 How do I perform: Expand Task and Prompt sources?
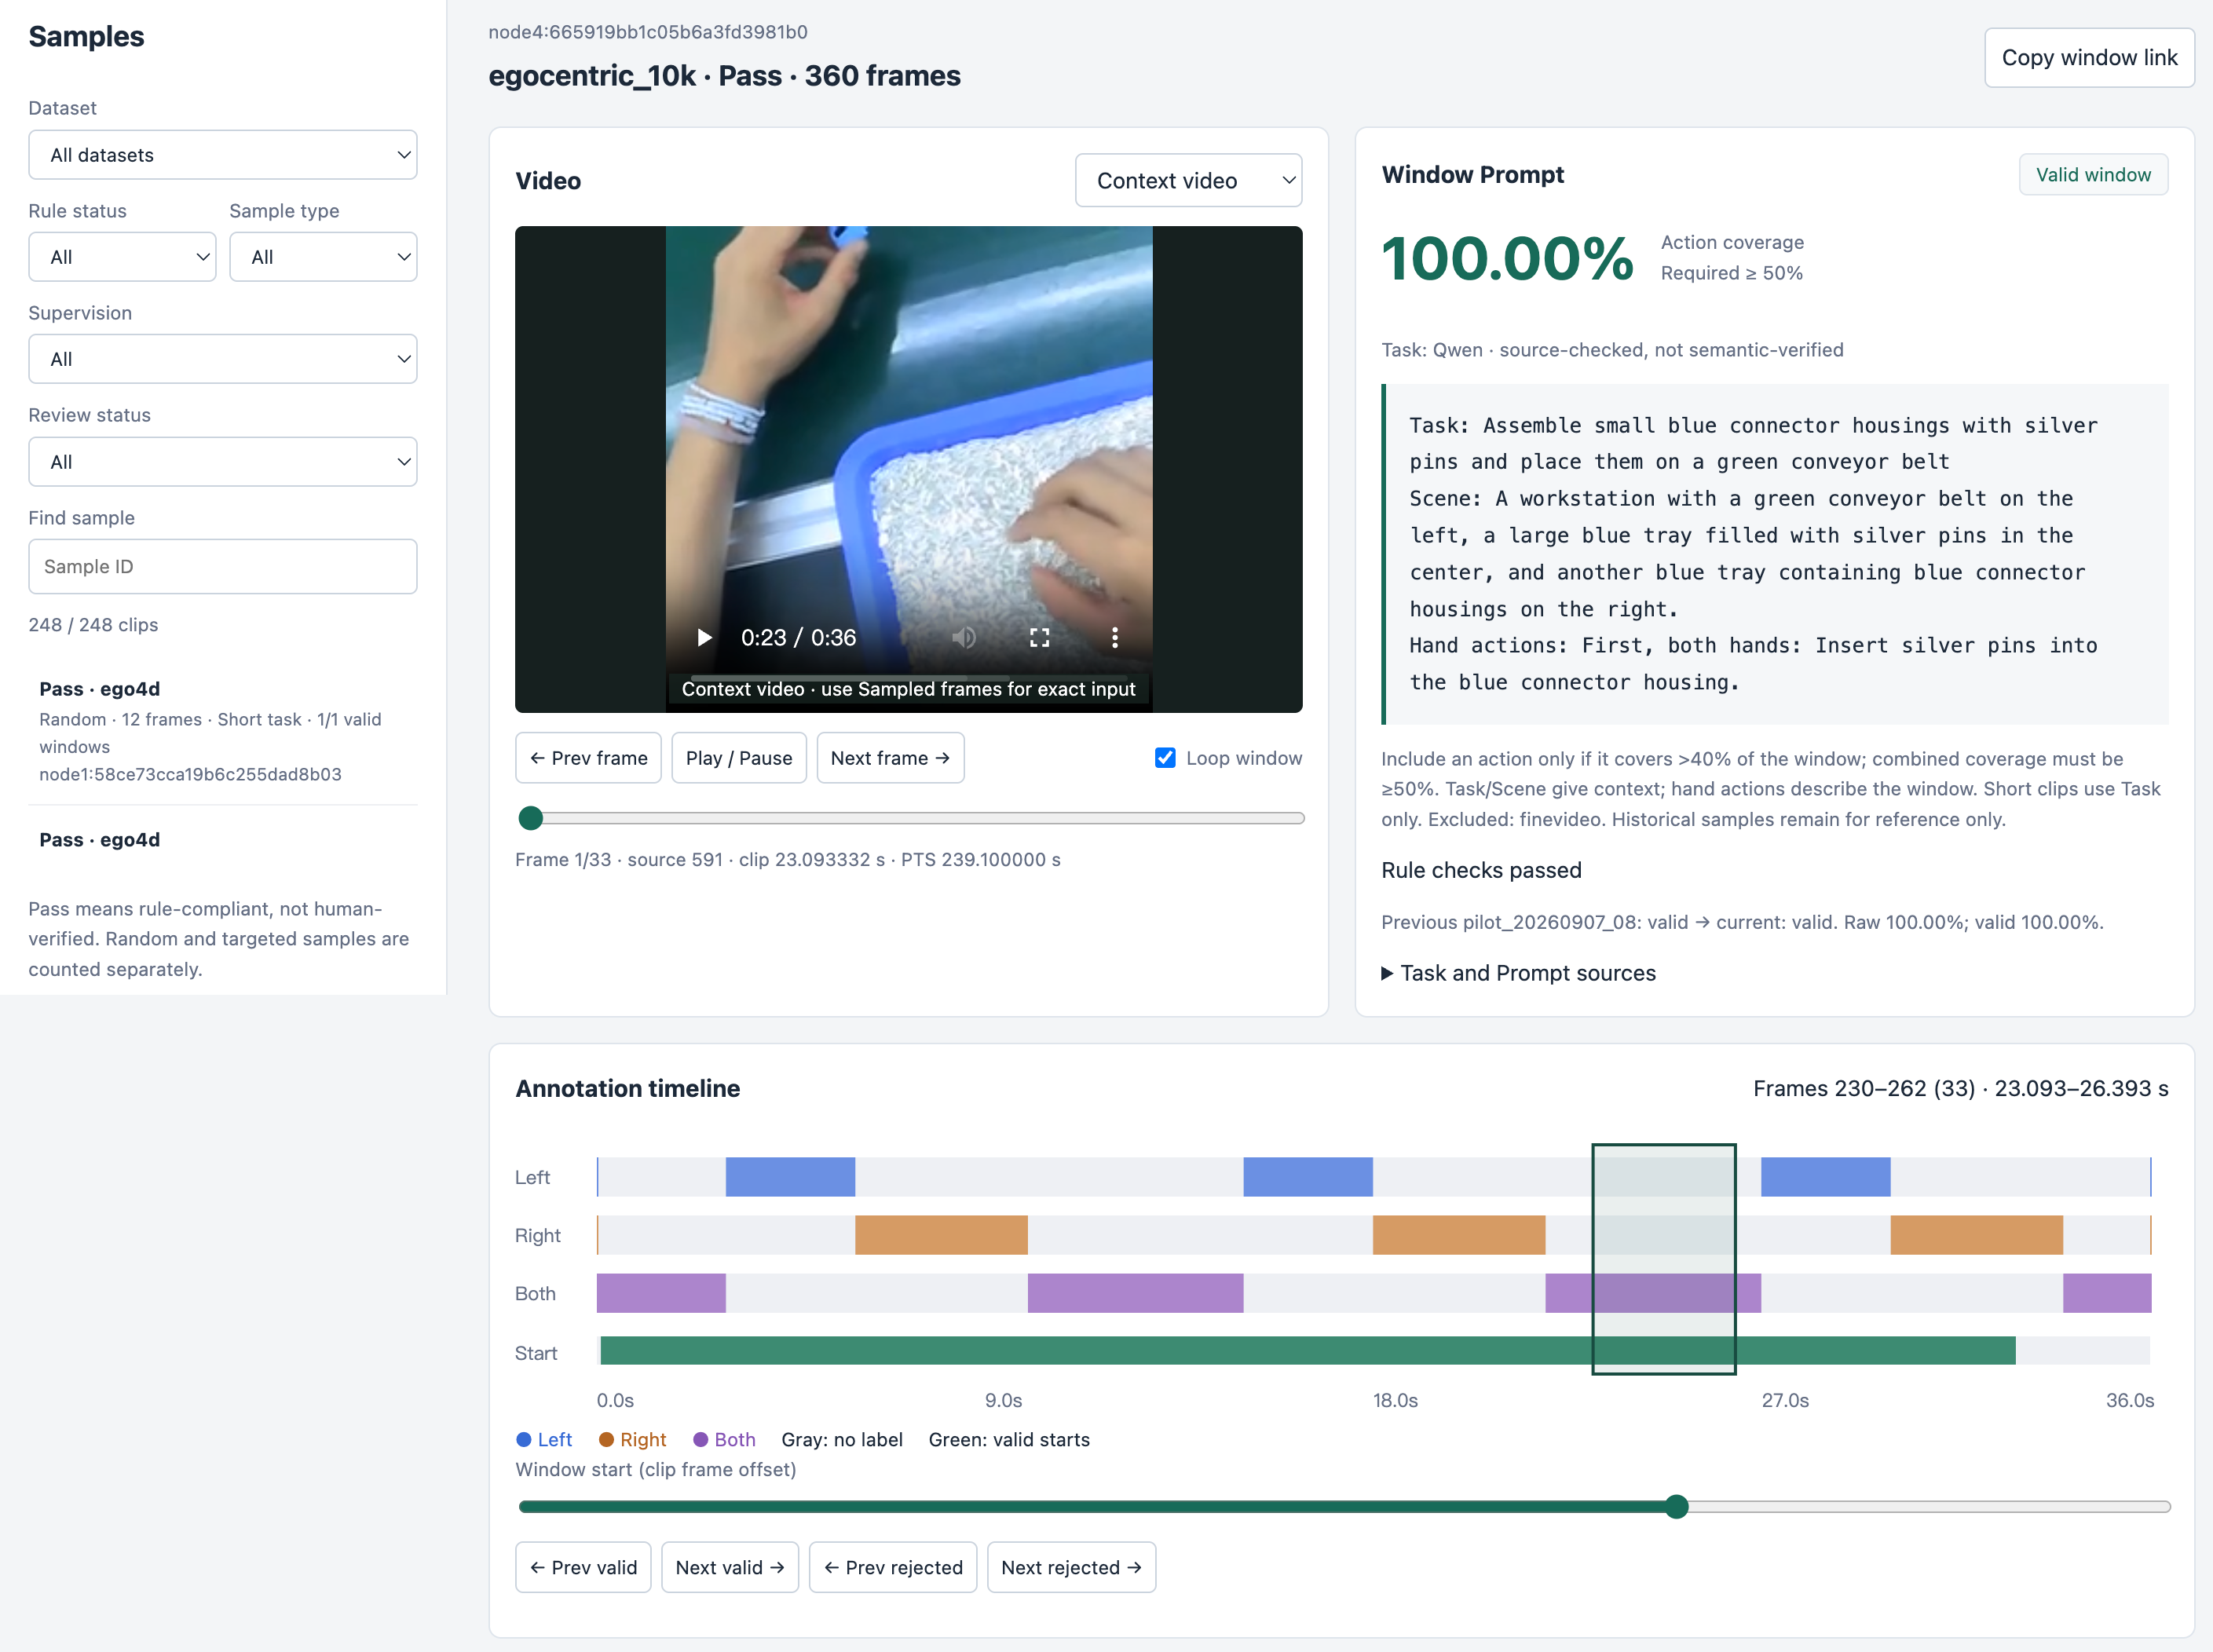[x=1518, y=973]
